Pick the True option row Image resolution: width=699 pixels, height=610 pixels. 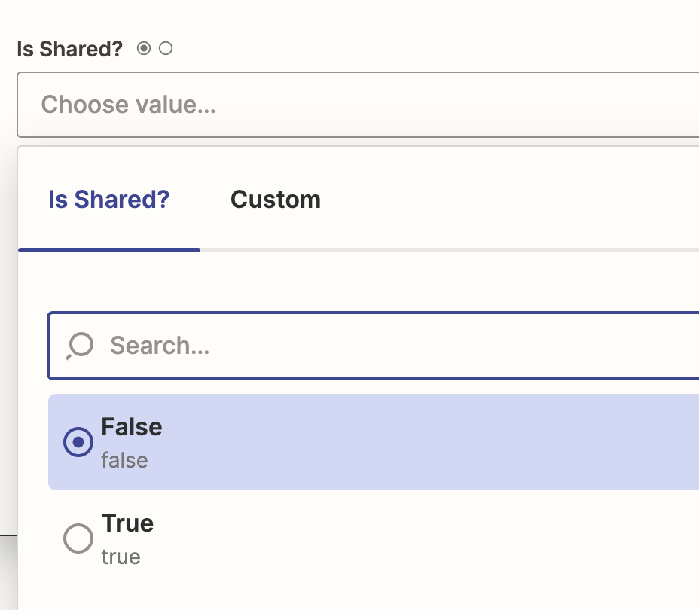[x=374, y=538]
